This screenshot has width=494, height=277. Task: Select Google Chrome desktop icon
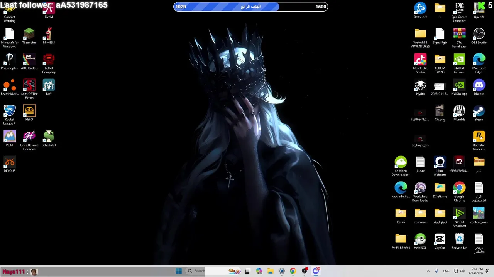(x=459, y=192)
